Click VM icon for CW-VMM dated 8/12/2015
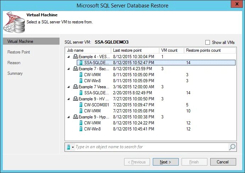The width and height of the screenshot is (245, 173). (x=81, y=123)
